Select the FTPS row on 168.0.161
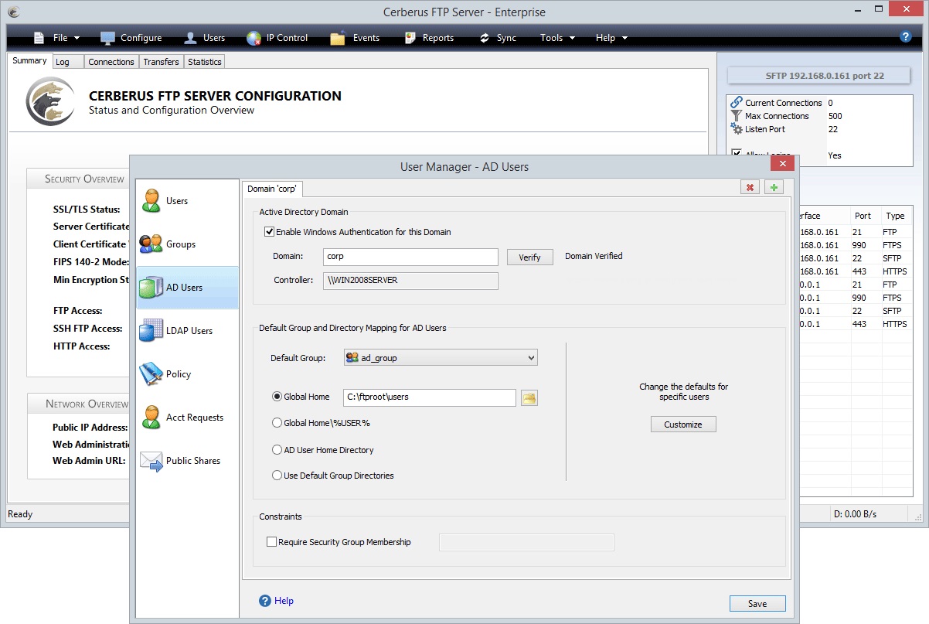The image size is (929, 624). 856,245
